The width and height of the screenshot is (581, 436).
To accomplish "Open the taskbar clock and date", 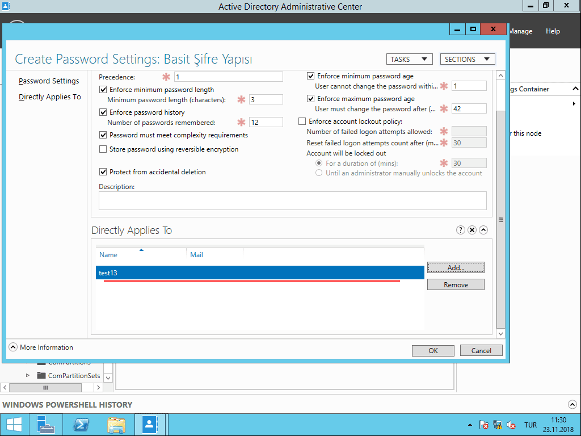I will point(558,425).
